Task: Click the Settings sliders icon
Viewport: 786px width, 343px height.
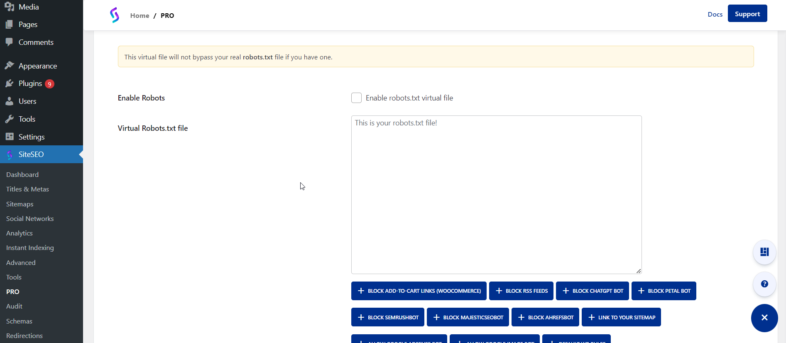Action: tap(10, 137)
